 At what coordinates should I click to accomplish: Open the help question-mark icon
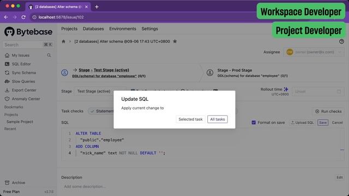tap(341, 41)
